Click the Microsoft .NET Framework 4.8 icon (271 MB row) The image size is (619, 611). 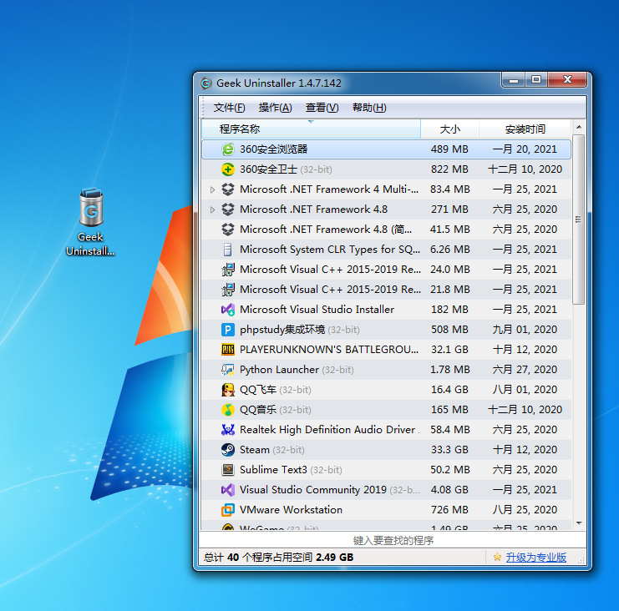228,209
